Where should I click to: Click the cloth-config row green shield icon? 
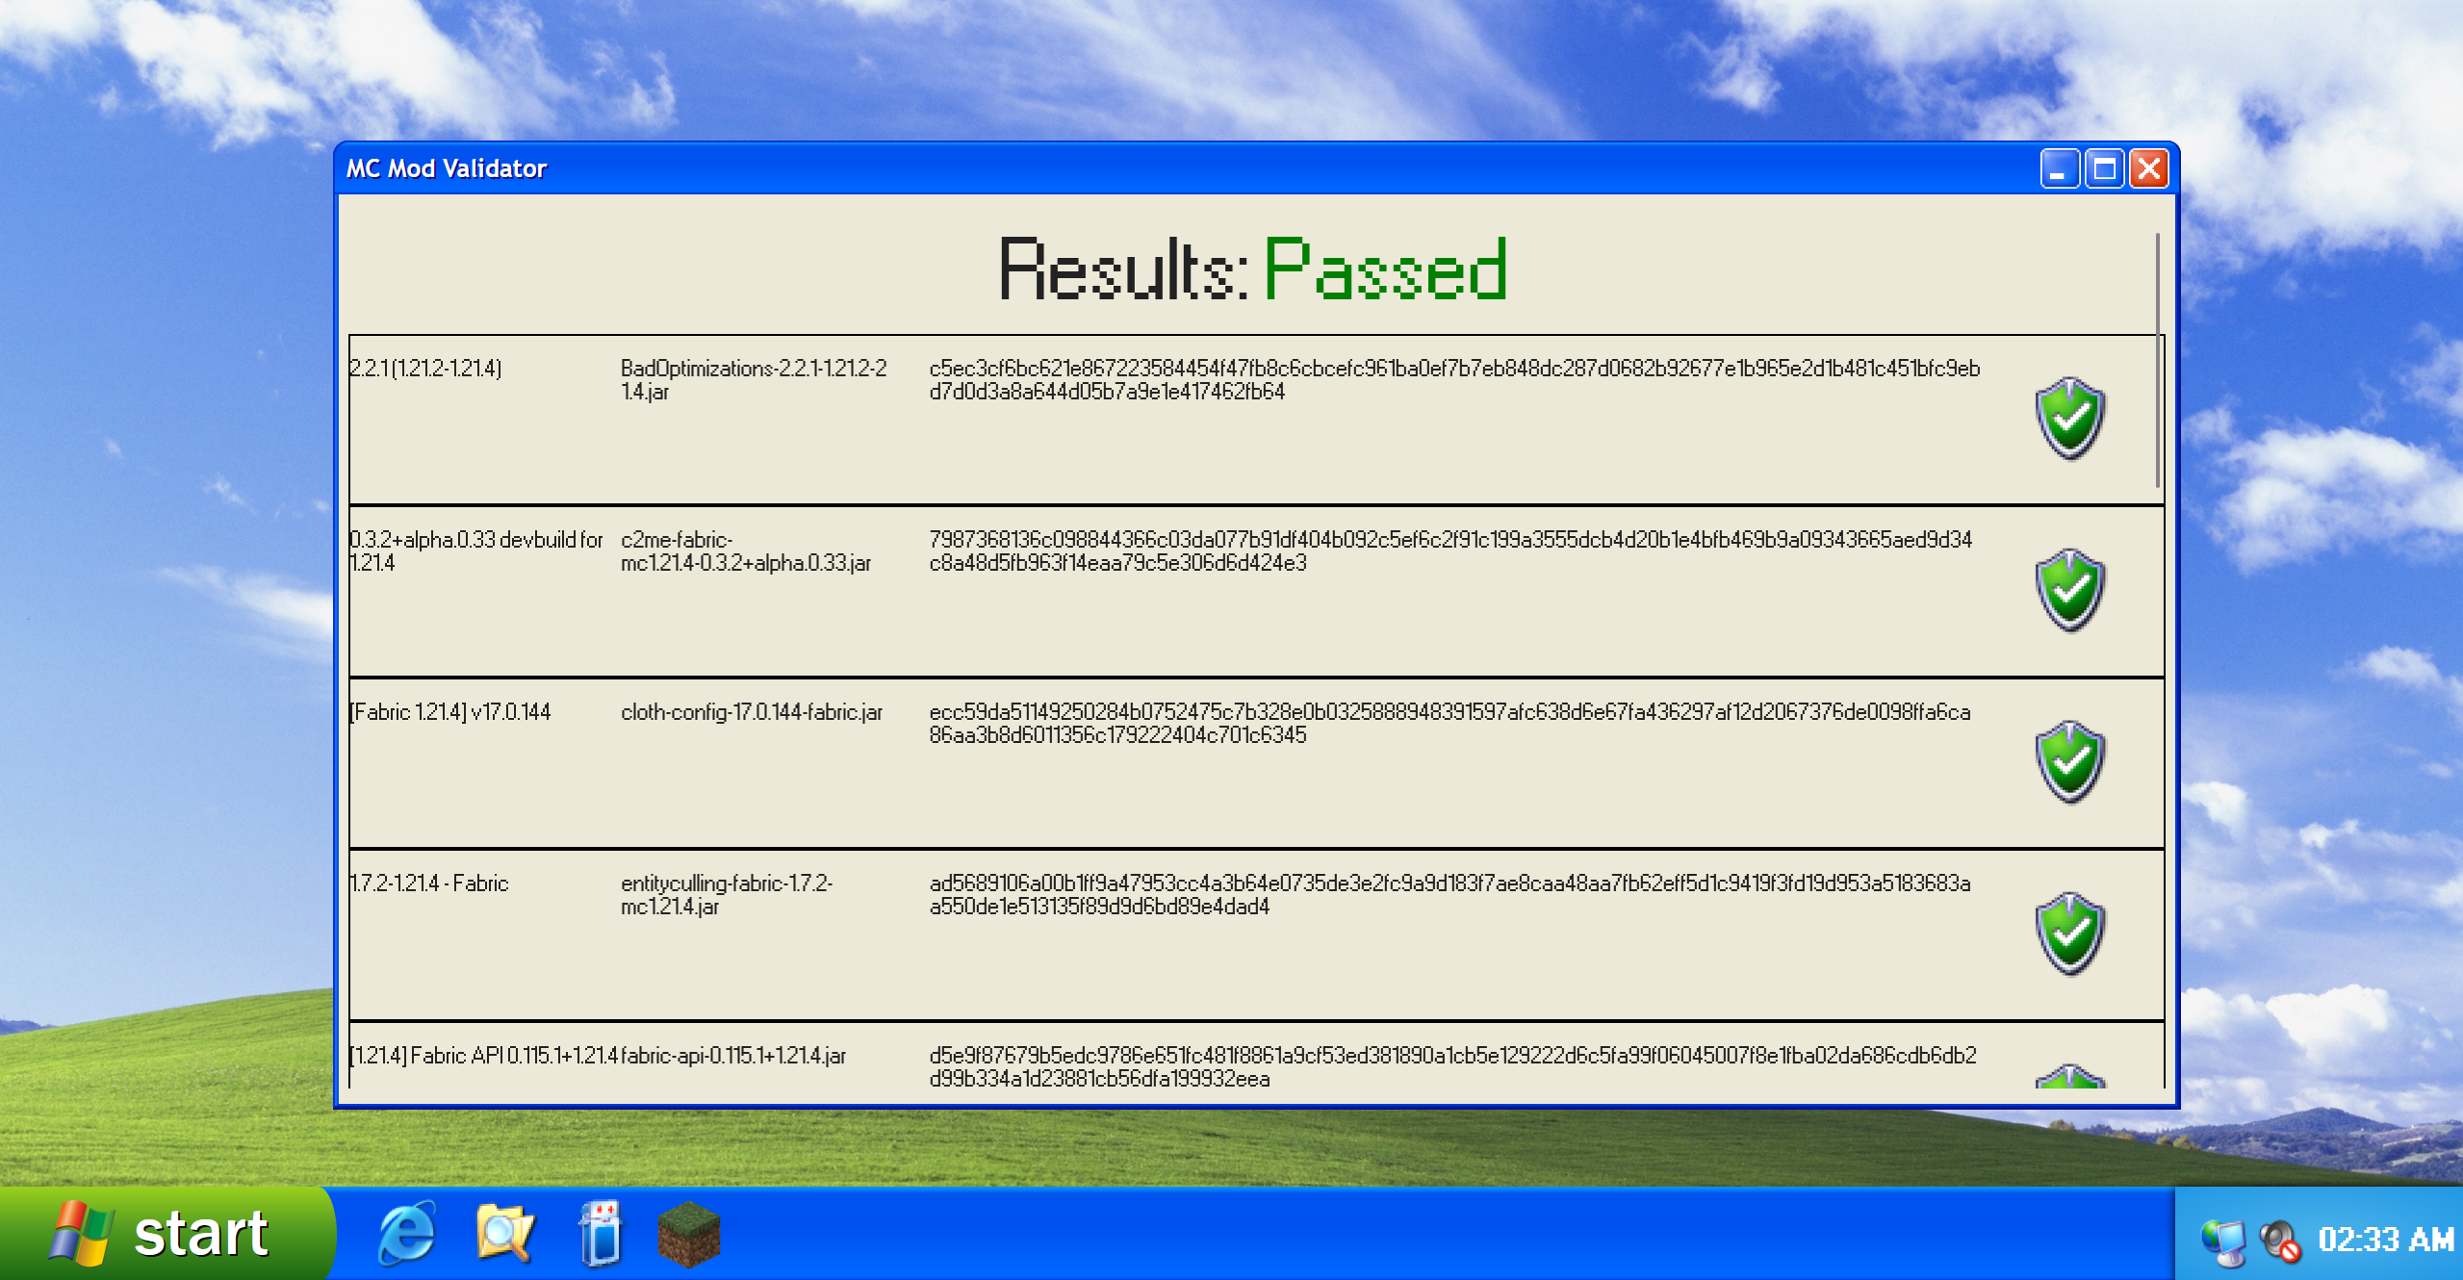(2069, 761)
